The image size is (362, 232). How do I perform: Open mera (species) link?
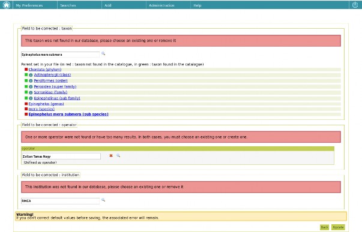[41, 109]
